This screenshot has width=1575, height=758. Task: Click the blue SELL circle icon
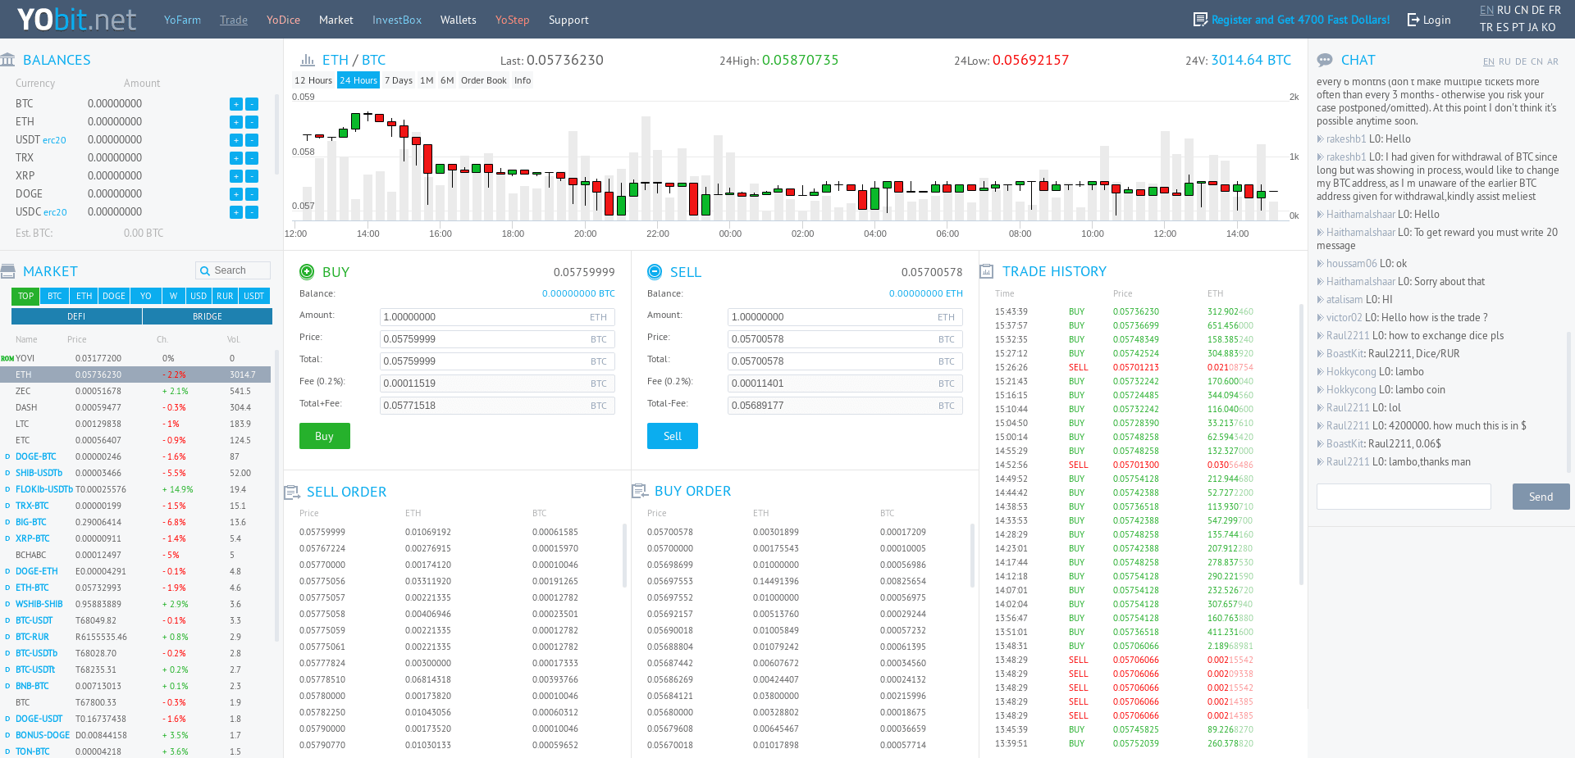(655, 271)
